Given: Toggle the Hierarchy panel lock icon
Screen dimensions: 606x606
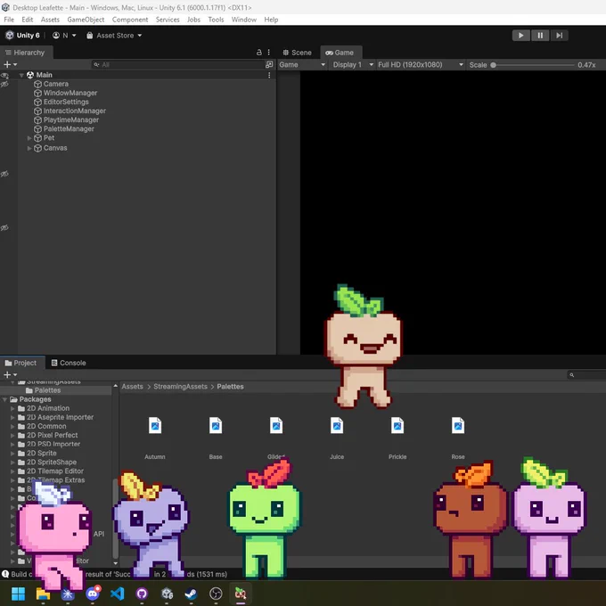Looking at the screenshot, I should pos(259,53).
